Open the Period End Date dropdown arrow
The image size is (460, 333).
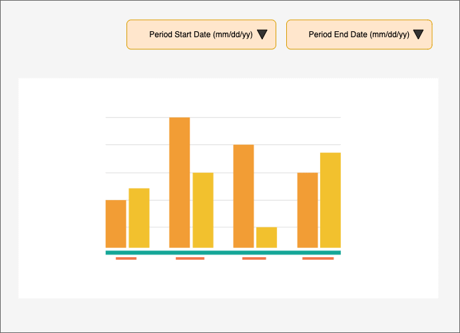pos(418,35)
